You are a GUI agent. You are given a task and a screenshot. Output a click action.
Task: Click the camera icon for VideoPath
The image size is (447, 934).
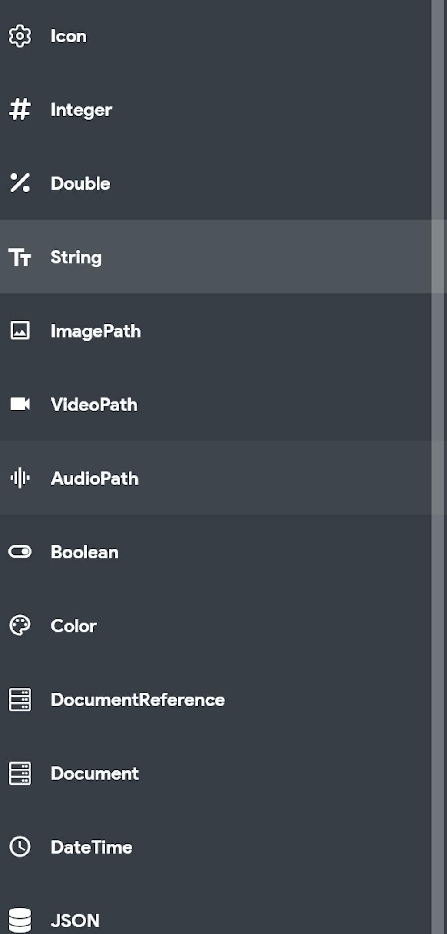[20, 404]
